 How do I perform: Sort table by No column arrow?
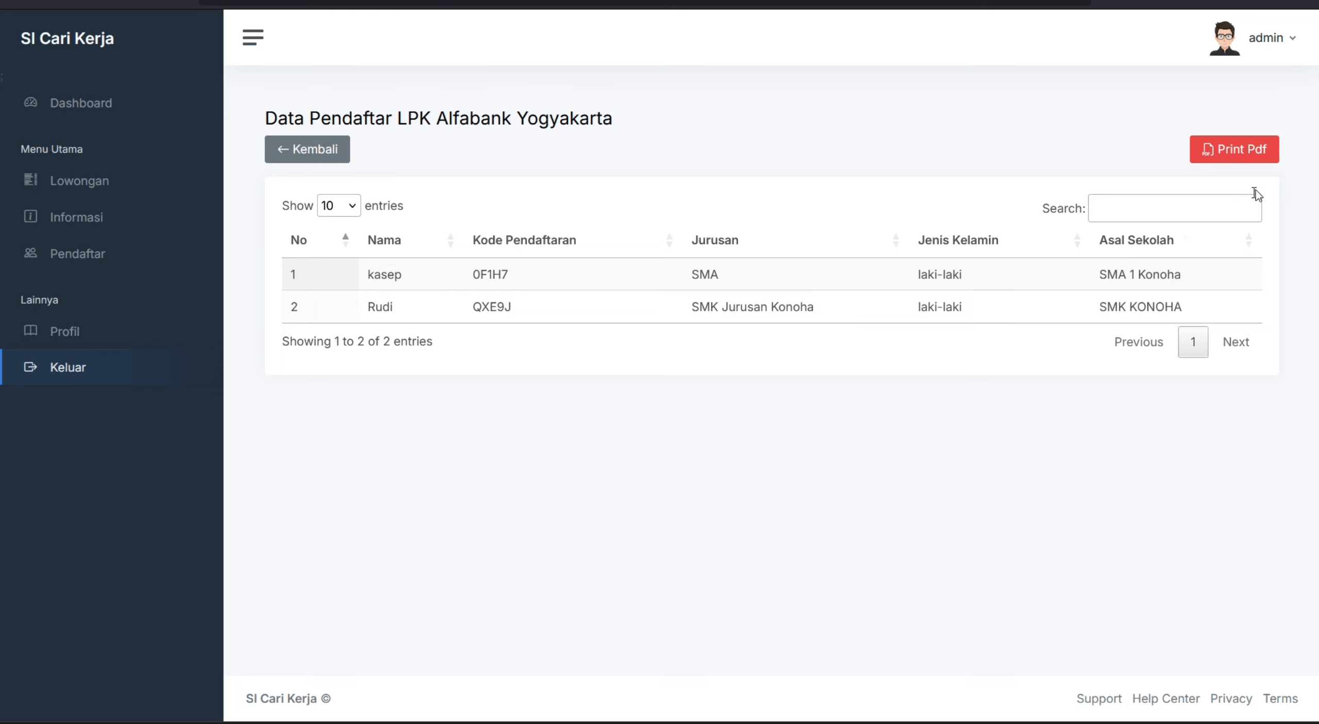tap(345, 240)
